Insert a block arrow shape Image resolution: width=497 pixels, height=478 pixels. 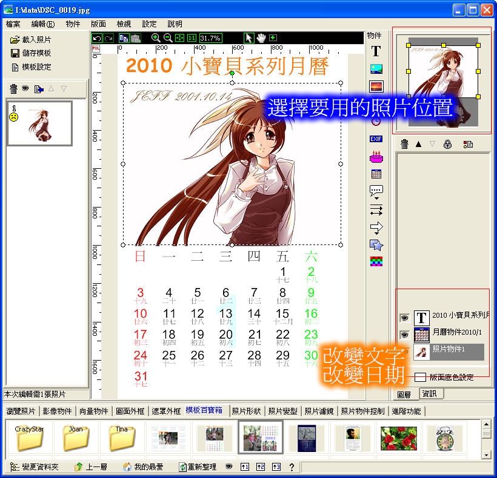click(x=376, y=228)
